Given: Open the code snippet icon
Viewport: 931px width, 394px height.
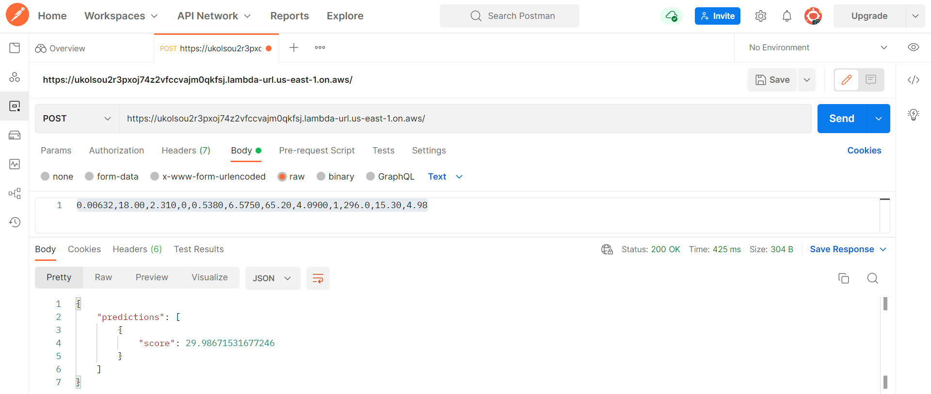Looking at the screenshot, I should tap(914, 80).
